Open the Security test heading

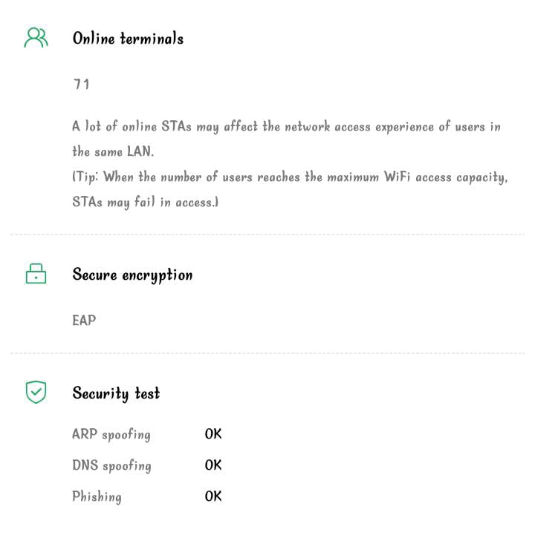click(116, 393)
